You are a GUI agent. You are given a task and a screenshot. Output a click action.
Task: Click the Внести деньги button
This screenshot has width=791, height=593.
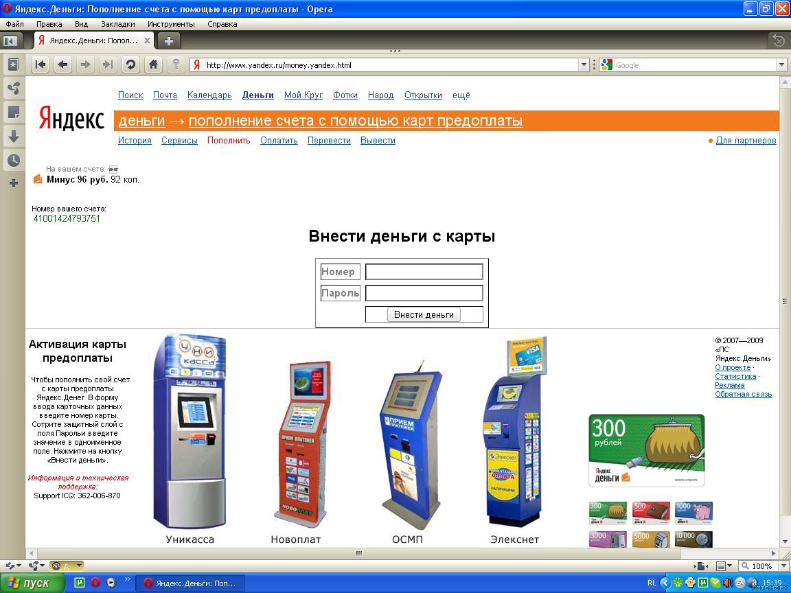click(x=424, y=314)
